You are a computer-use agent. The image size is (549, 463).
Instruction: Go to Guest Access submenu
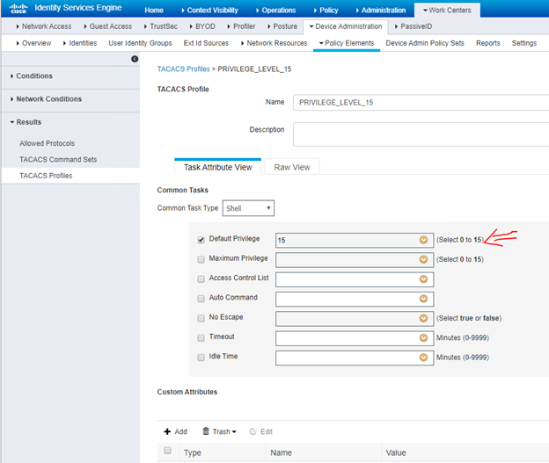pyautogui.click(x=108, y=26)
